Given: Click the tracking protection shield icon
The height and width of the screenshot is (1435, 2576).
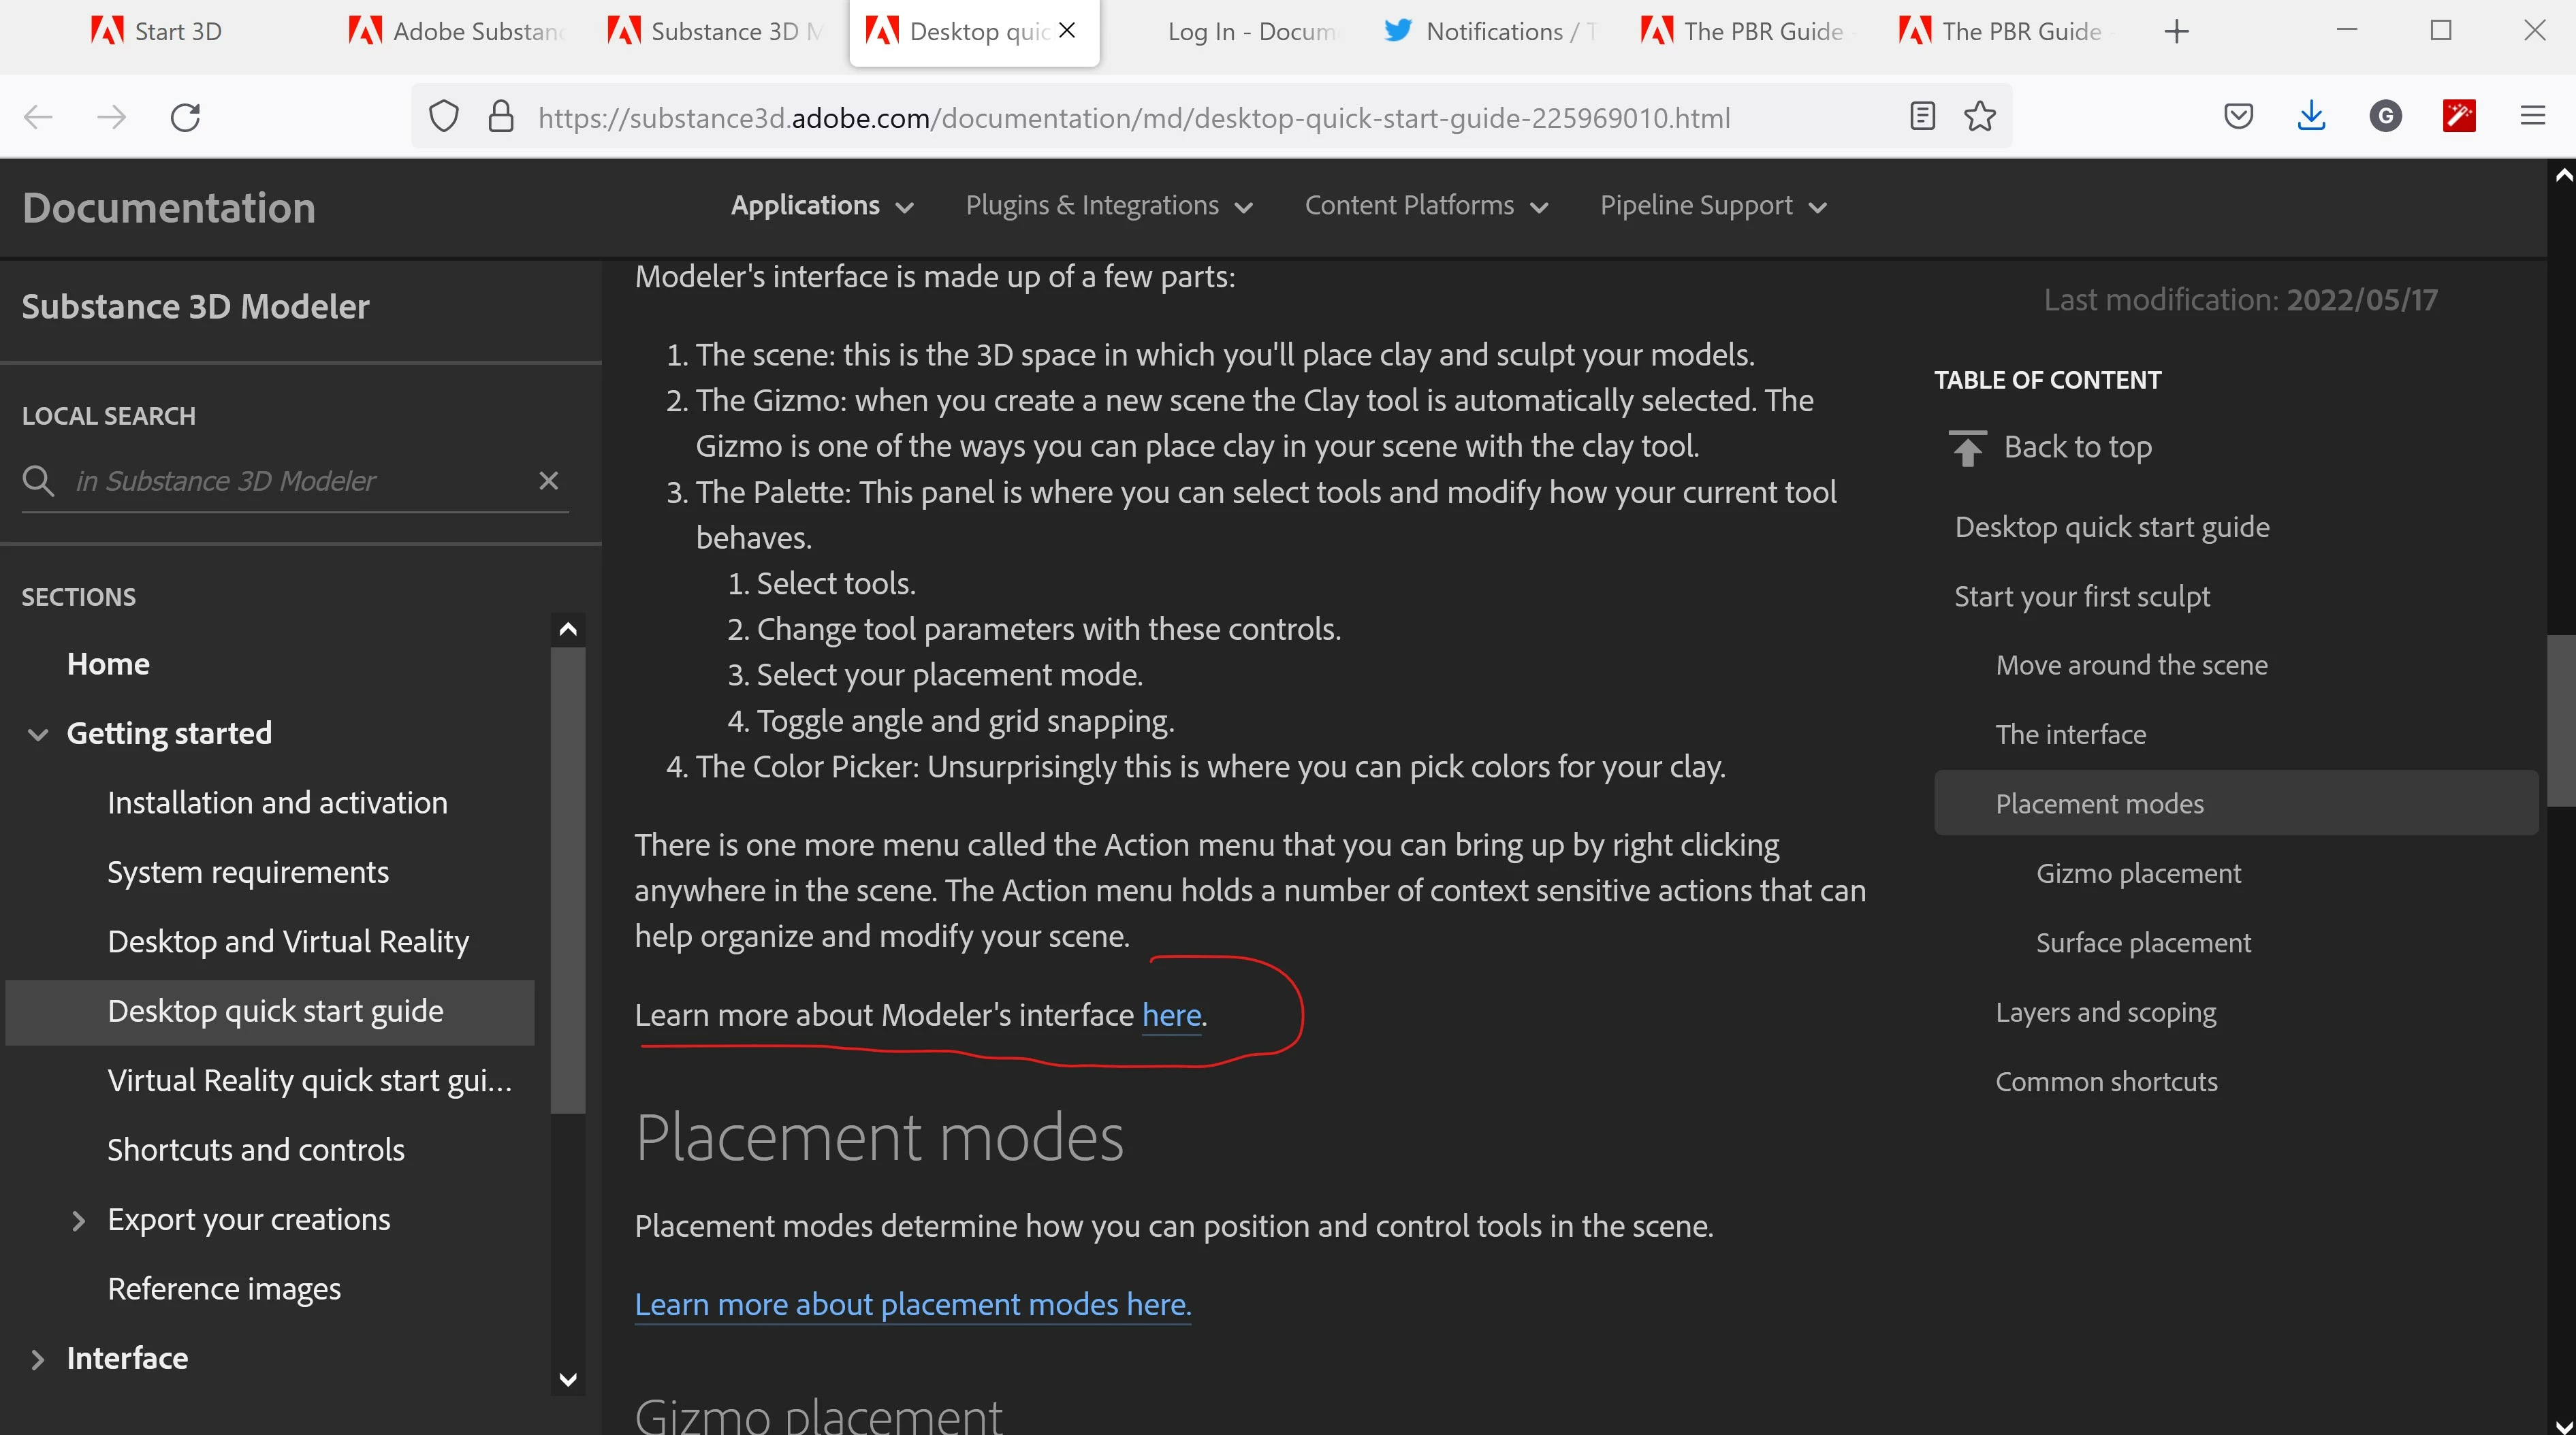Looking at the screenshot, I should (x=443, y=117).
